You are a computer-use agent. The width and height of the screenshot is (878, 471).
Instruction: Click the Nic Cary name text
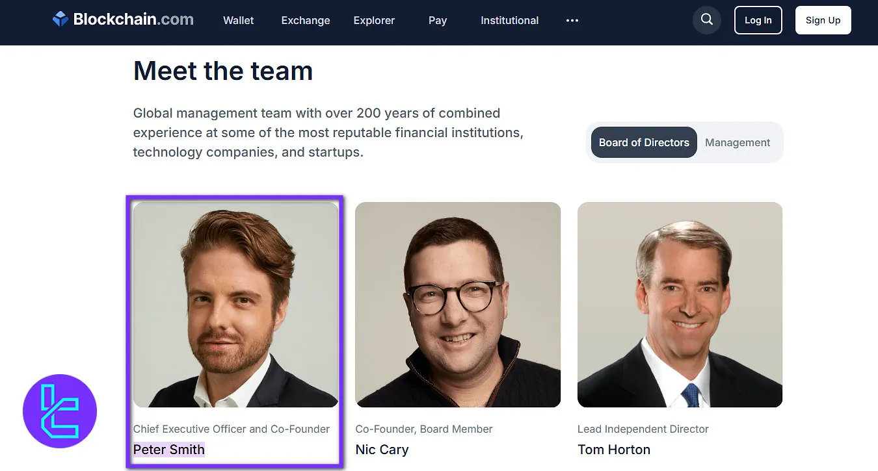tap(382, 450)
